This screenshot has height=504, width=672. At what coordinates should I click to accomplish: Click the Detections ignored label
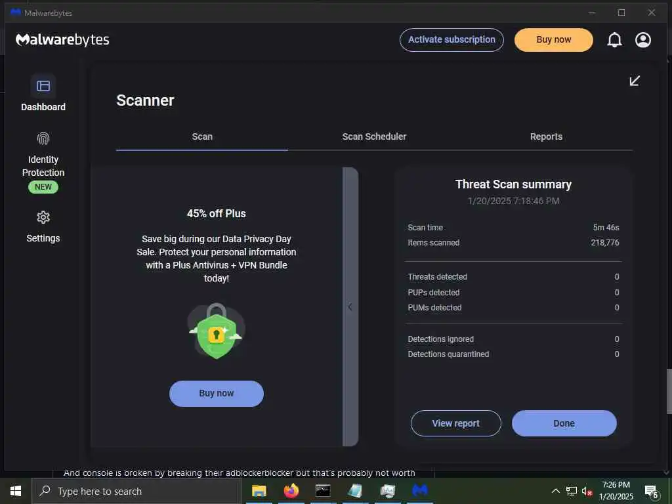[x=440, y=339]
